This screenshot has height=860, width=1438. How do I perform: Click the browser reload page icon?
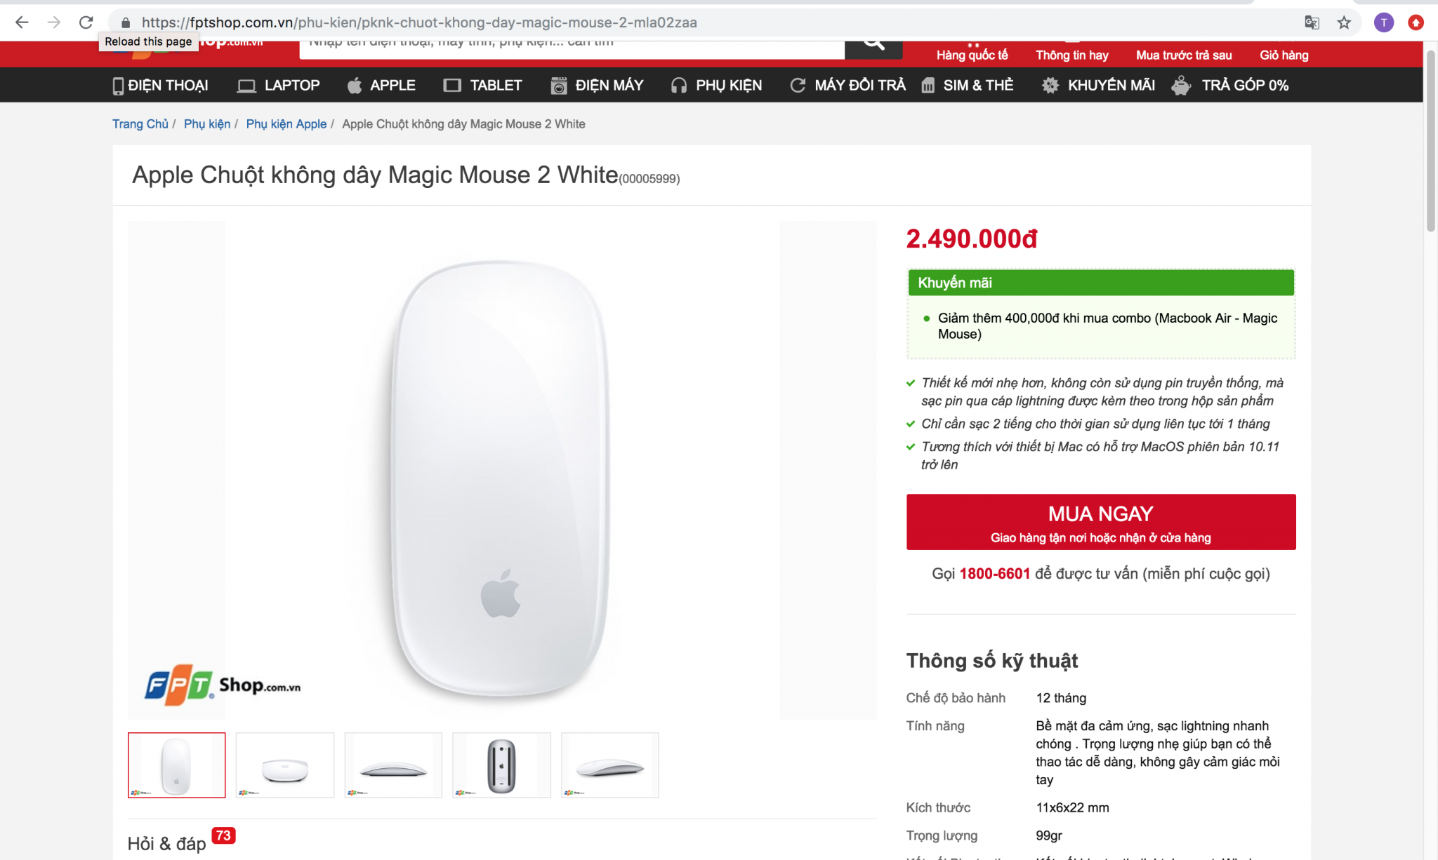(86, 22)
